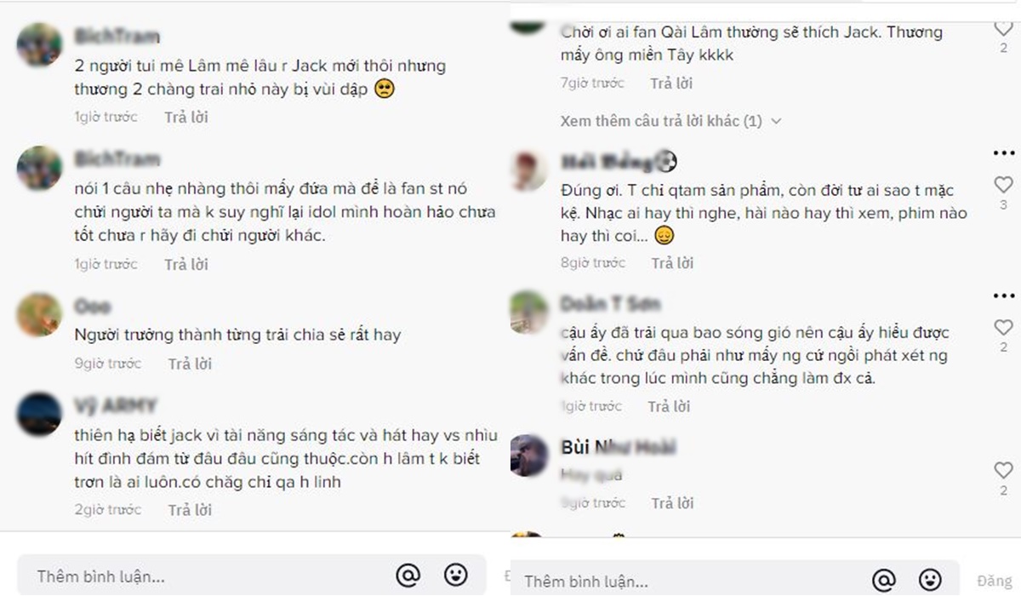Viewport: 1021px width, 596px height.
Task: Expand 'Xem thêm câu trả lời khác (1)'
Action: pos(670,121)
